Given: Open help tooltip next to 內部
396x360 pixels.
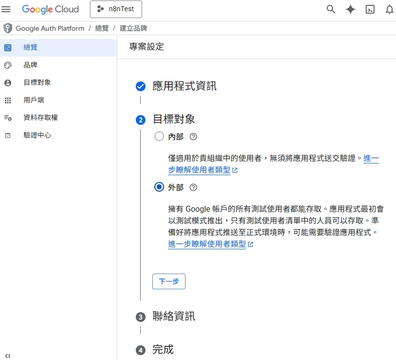Looking at the screenshot, I should click(x=193, y=137).
